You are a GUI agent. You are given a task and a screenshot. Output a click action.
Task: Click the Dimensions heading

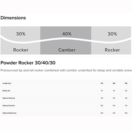(13, 18)
